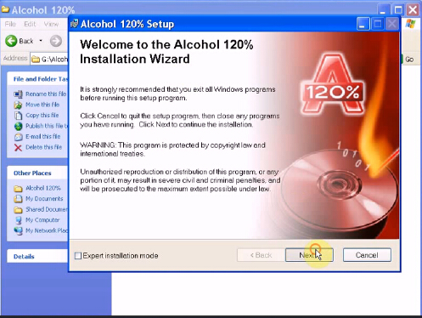The image size is (422, 318).
Task: Click the Next button in setup wizard
Action: (x=309, y=255)
